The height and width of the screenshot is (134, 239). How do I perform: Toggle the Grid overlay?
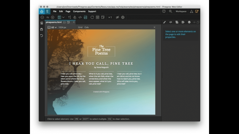[x=80, y=27]
